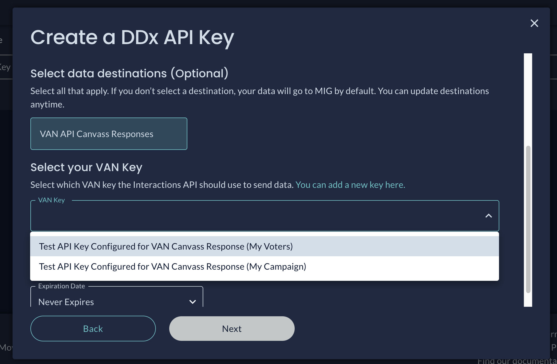This screenshot has width=557, height=364.
Task: Click the 'VAN Key' field label
Action: tap(51, 200)
